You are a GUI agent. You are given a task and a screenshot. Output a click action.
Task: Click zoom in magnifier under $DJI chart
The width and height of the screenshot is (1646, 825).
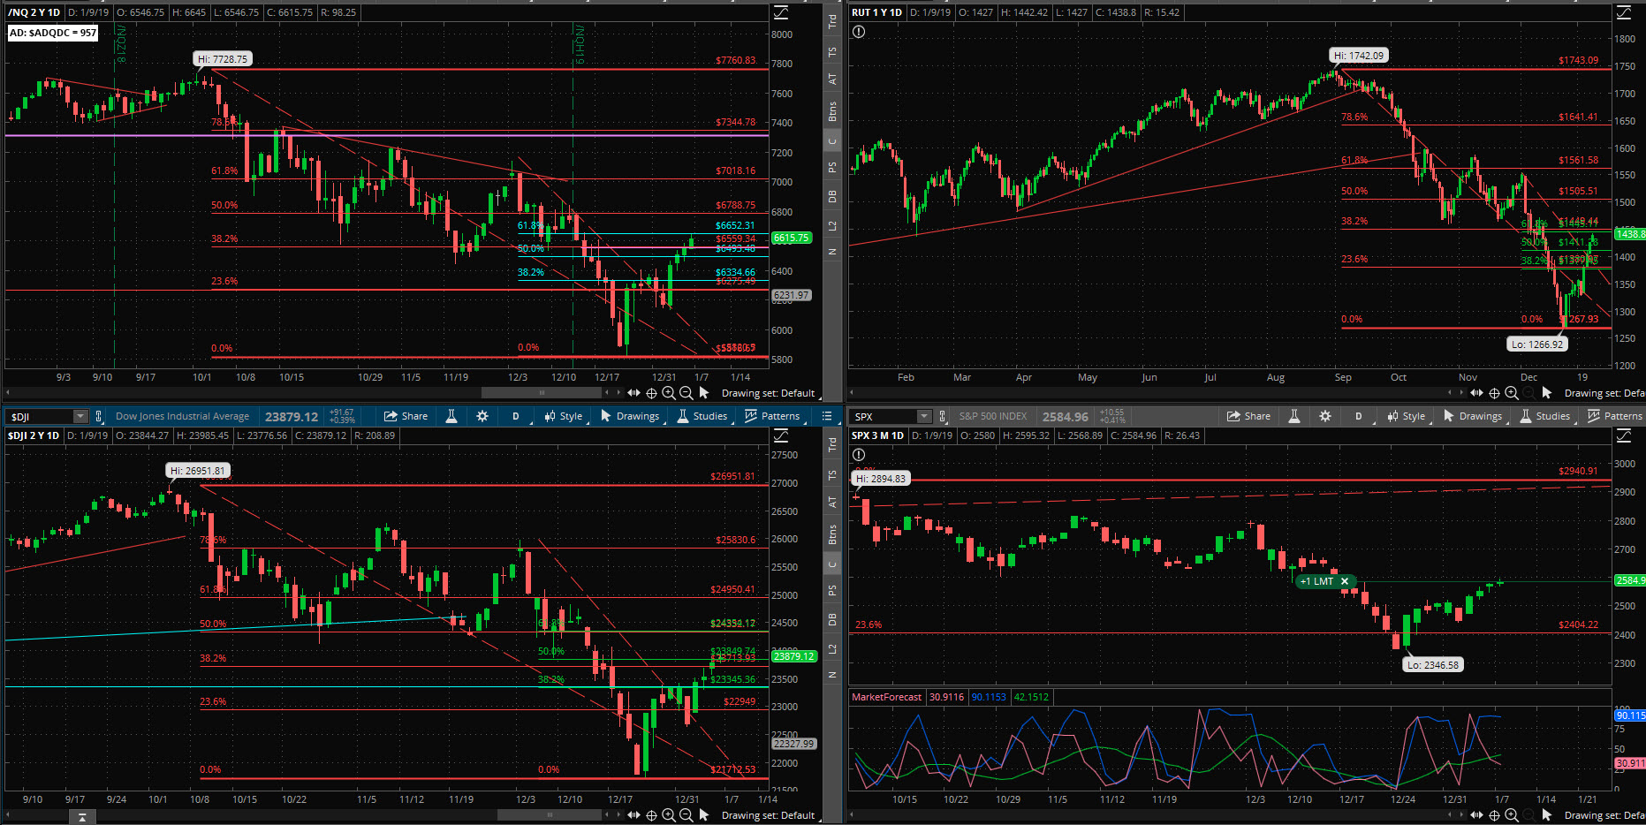coord(669,815)
